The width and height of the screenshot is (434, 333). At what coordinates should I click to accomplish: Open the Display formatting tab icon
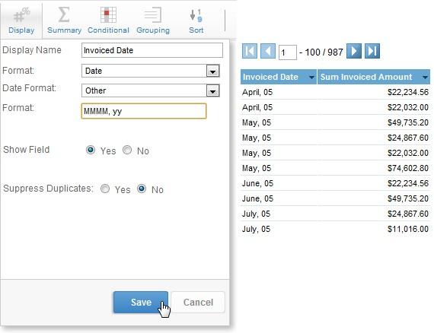(x=21, y=15)
